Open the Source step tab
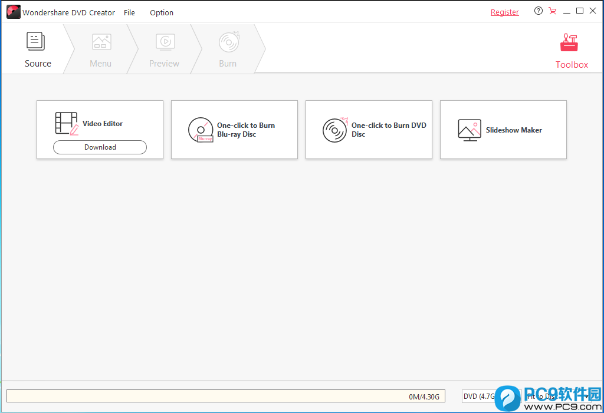Image resolution: width=604 pixels, height=413 pixels. [37, 49]
